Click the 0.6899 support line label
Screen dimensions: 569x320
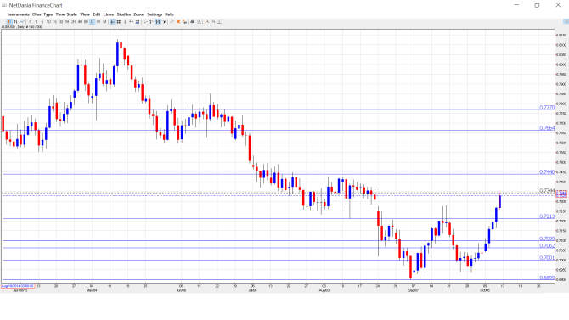[x=547, y=278]
